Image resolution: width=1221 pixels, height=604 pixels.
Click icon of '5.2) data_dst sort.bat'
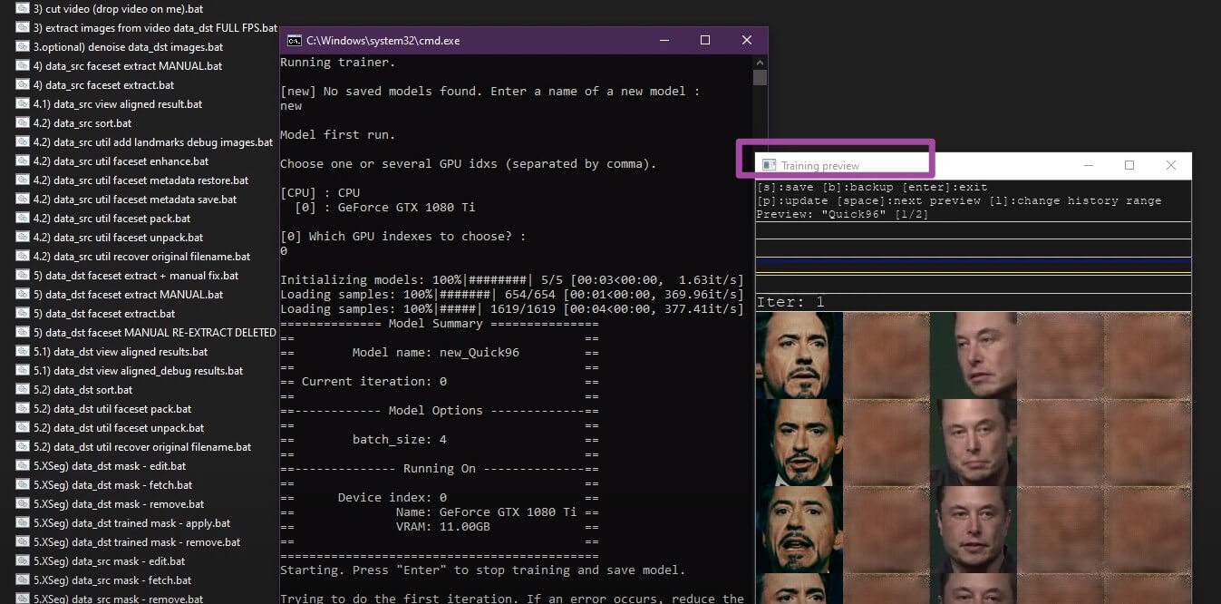coord(23,389)
